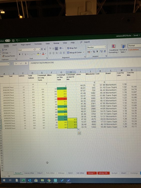Switch to the Budget sheet tab
The width and height of the screenshot is (141, 188).
[x=114, y=173]
